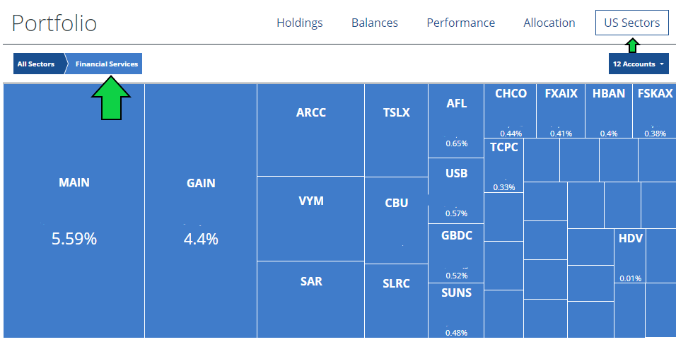The image size is (676, 342).
Task: Open the VYM holding tile
Action: point(311,218)
